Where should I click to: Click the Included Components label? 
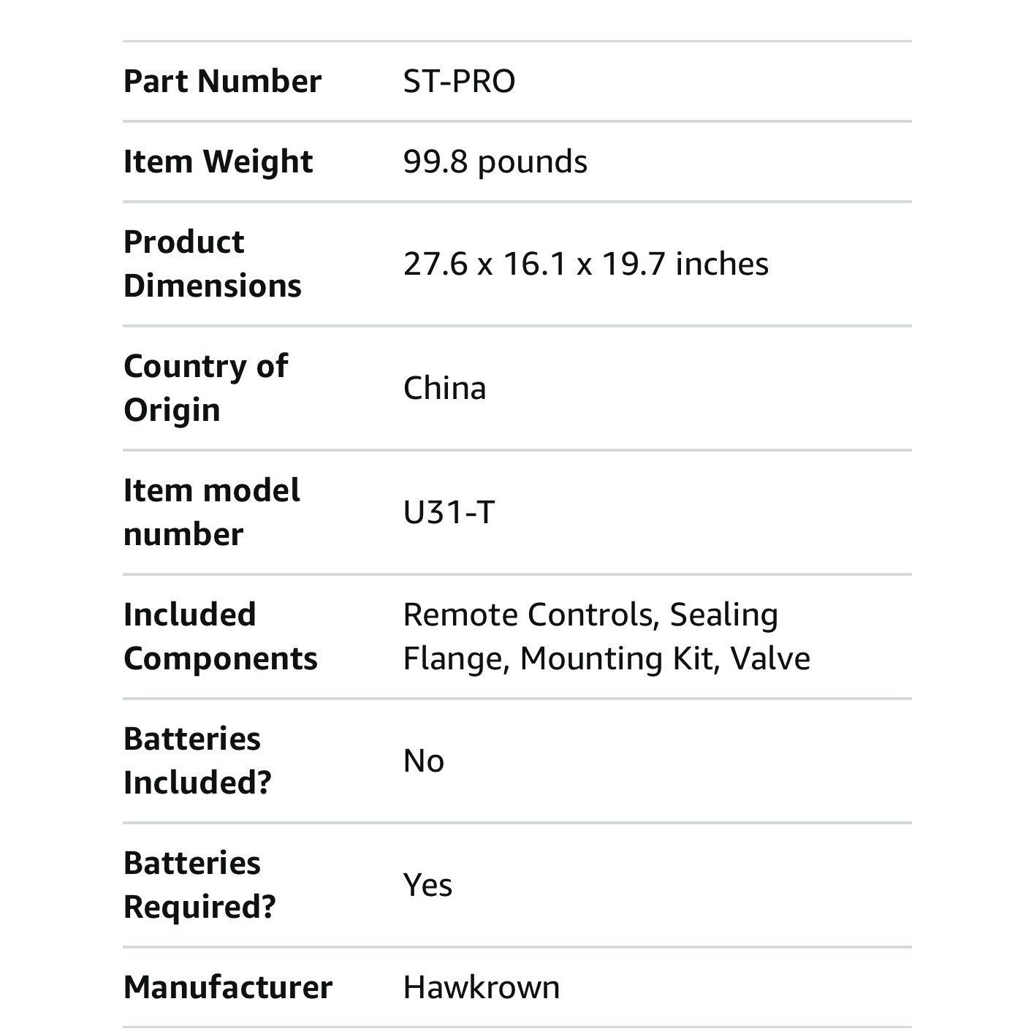(220, 636)
